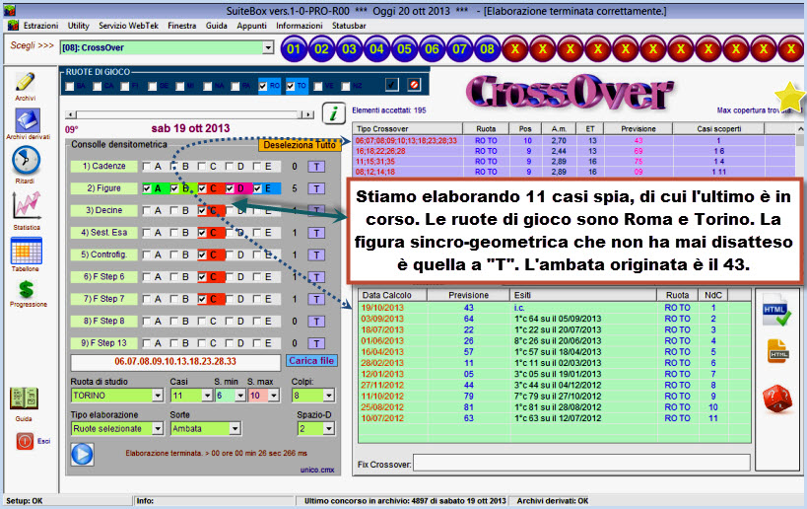Click the Progressione dollar icon
The height and width of the screenshot is (509, 807).
(x=27, y=288)
